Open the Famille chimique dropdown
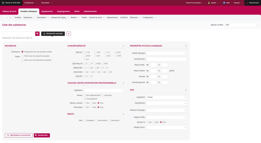The width and height of the screenshot is (261, 143). click(166, 53)
